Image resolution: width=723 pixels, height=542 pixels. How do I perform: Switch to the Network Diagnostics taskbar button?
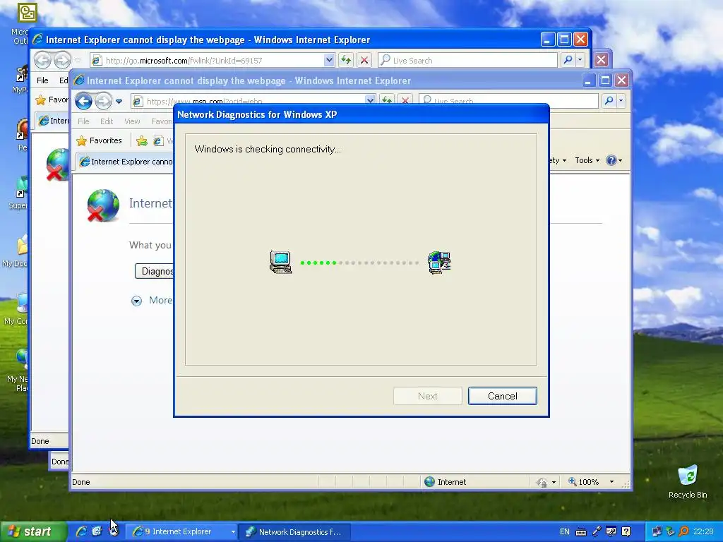(x=295, y=531)
